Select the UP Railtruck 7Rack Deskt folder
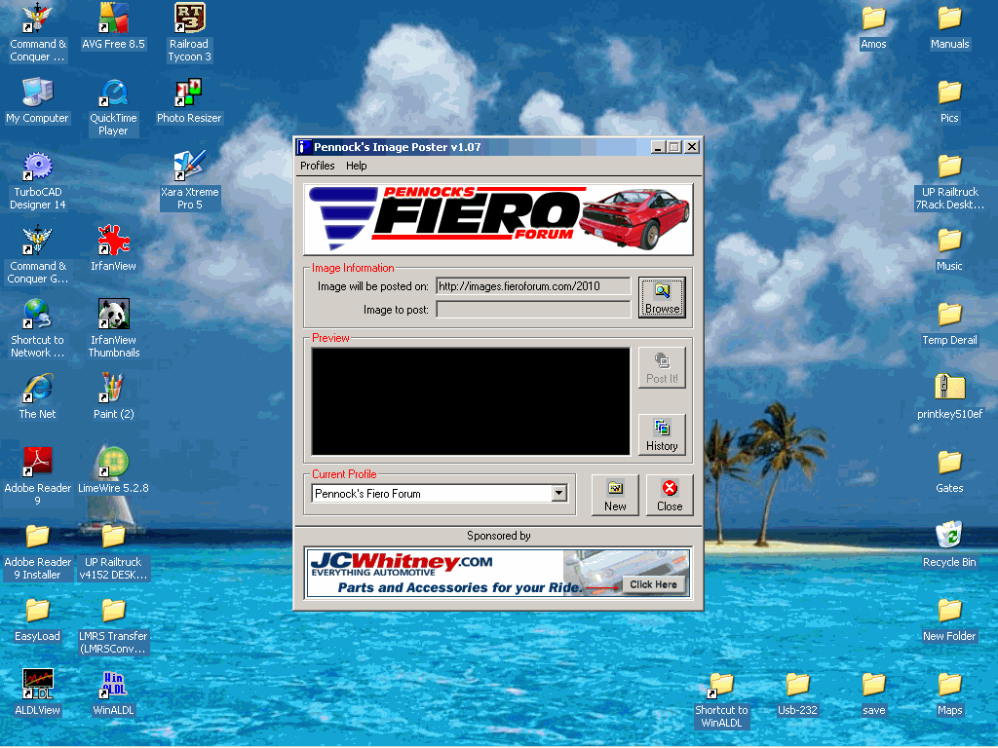The image size is (998, 748). point(949,180)
